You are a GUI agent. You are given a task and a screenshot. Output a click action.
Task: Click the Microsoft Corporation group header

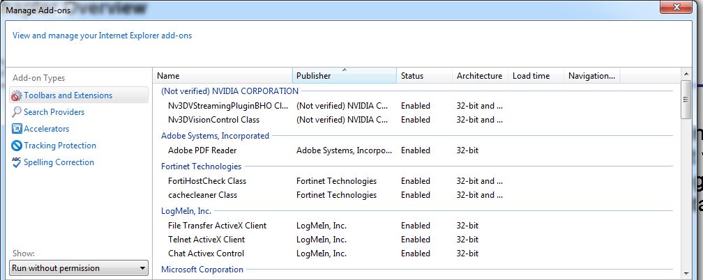point(202,270)
